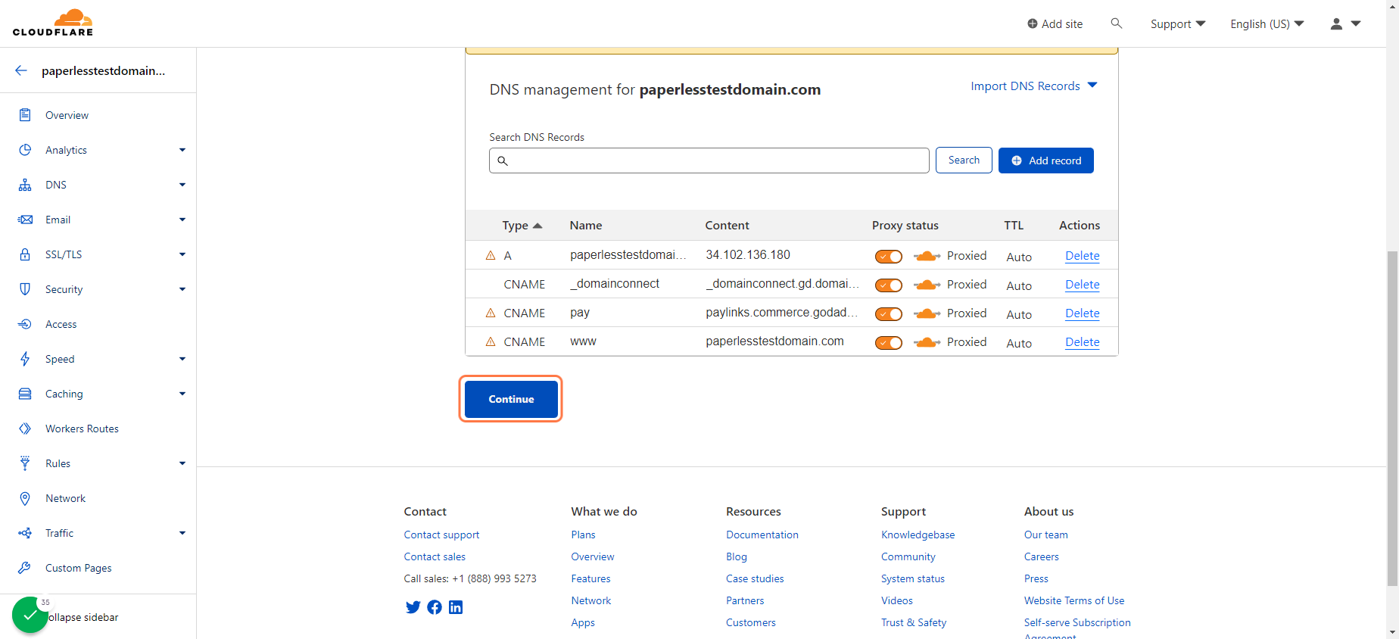Open the English (US) language dropdown

pyautogui.click(x=1267, y=24)
